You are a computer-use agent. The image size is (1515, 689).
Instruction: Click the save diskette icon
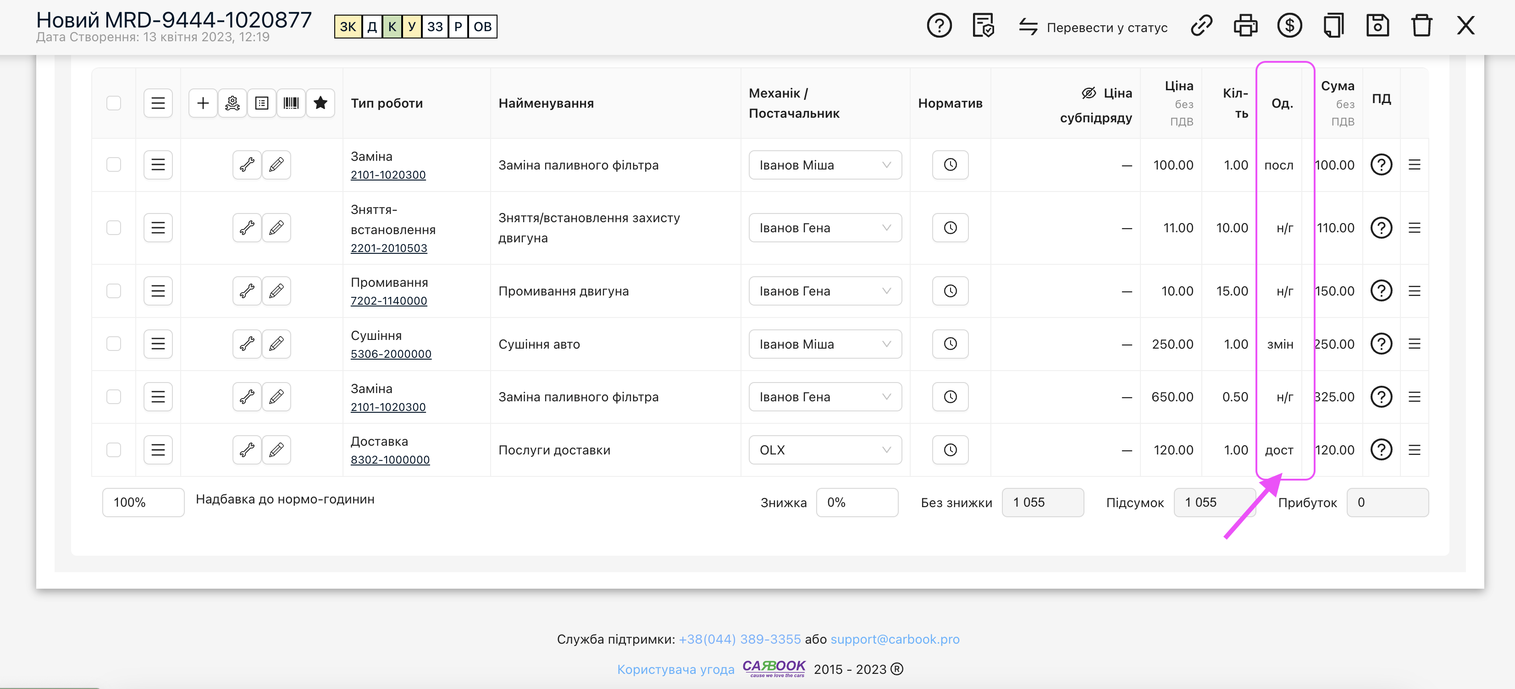point(1377,26)
